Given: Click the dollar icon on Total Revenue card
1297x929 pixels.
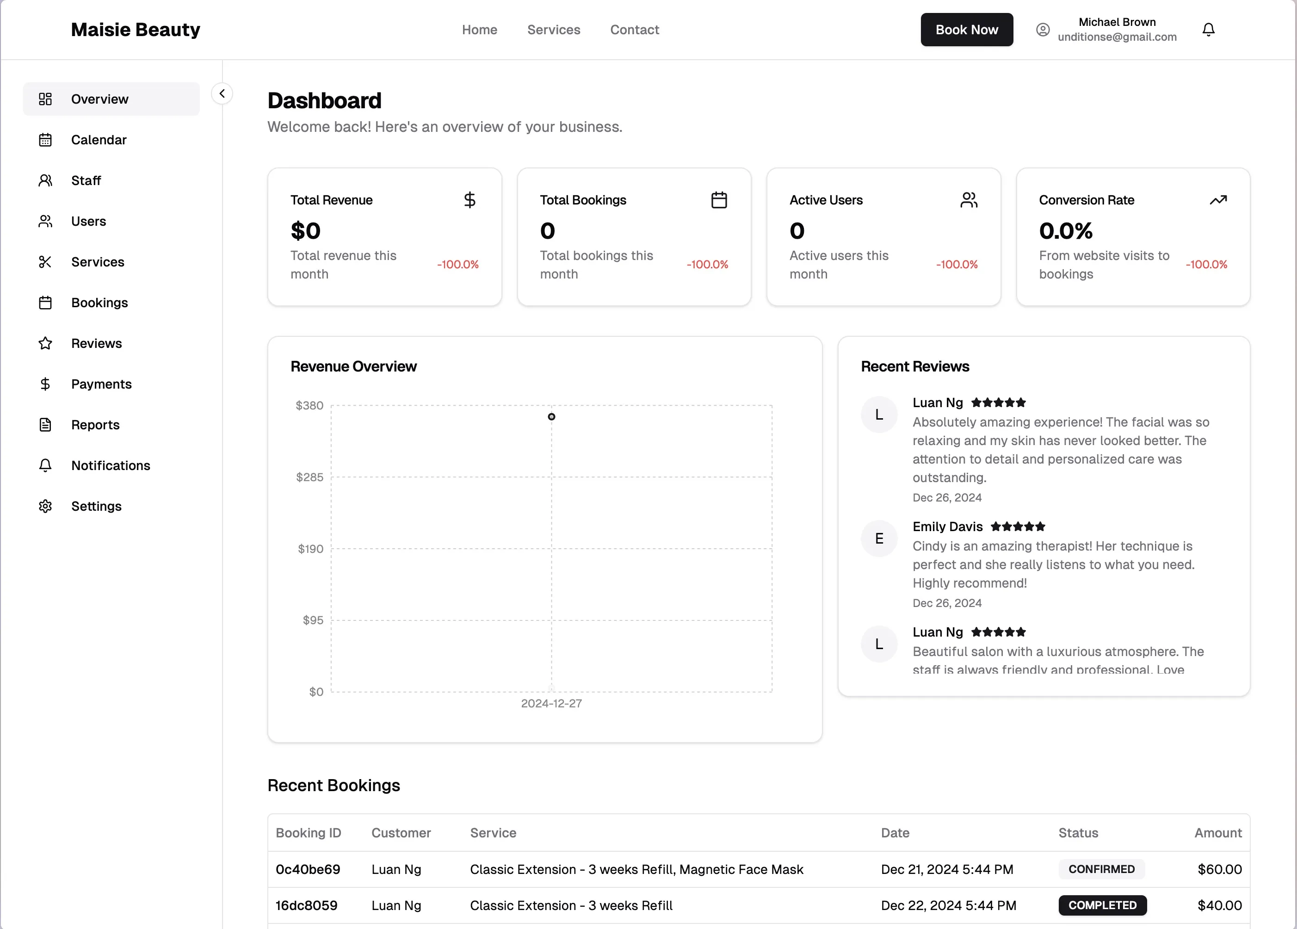Looking at the screenshot, I should (469, 200).
